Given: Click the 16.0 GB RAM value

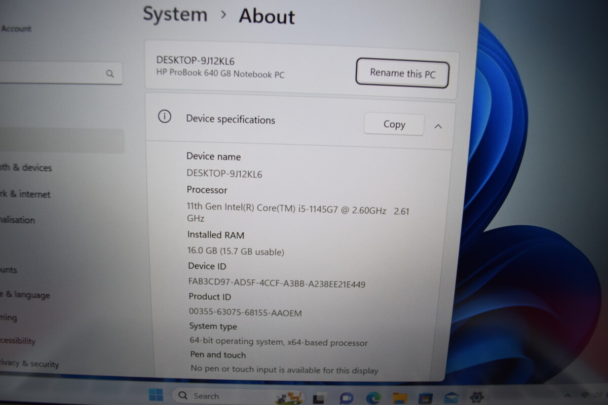Looking at the screenshot, I should [x=236, y=252].
